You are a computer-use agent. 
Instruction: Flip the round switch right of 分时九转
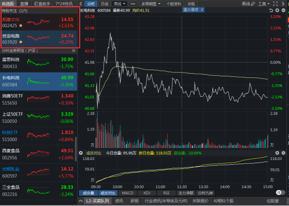pyautogui.click(x=280, y=192)
